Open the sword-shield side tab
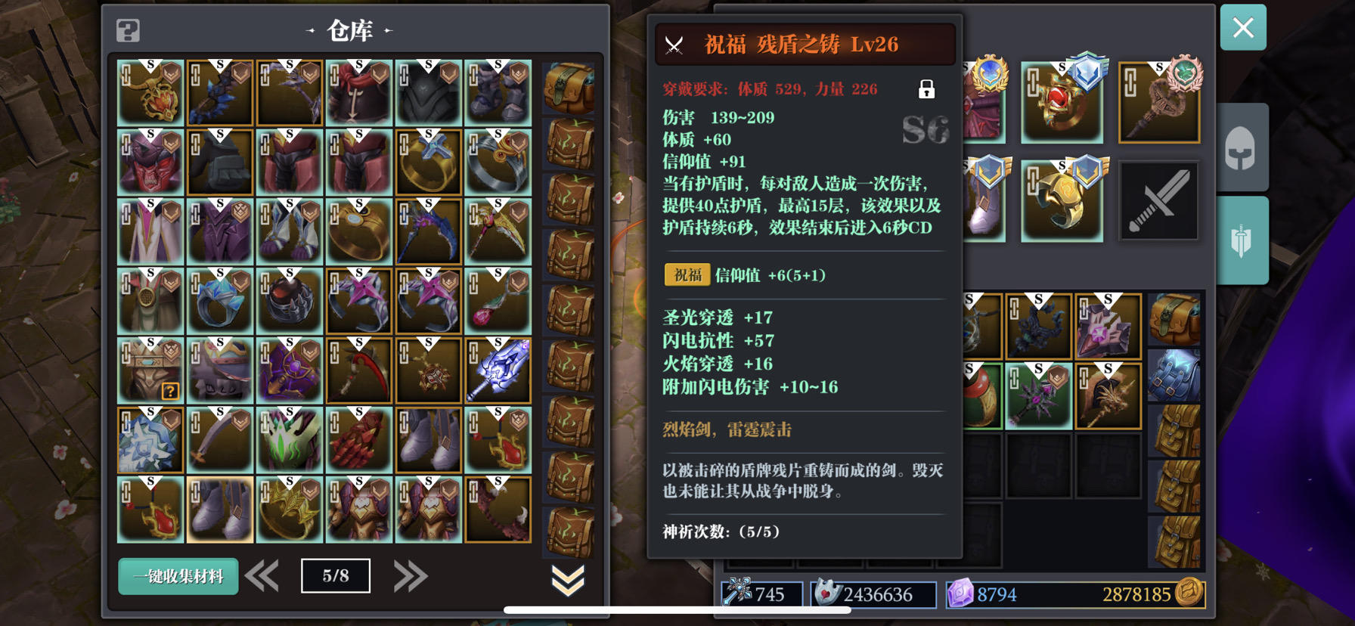 pyautogui.click(x=1241, y=241)
